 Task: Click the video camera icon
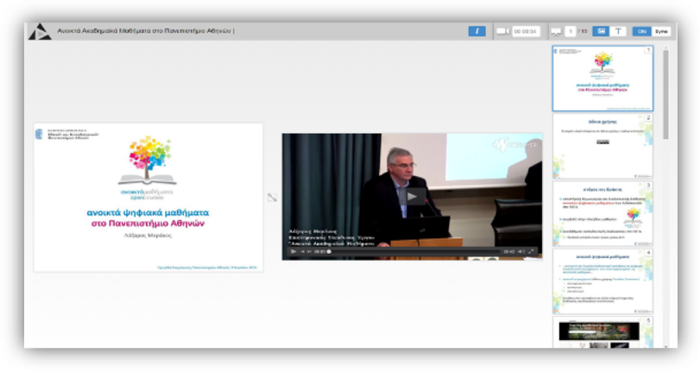pos(502,31)
